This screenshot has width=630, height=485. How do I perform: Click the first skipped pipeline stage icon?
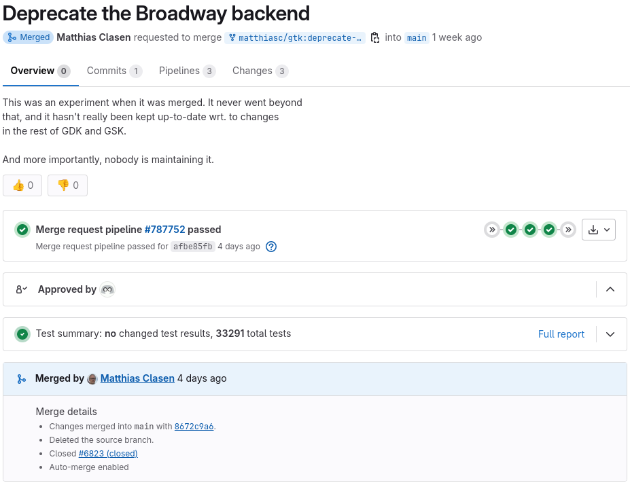(491, 230)
